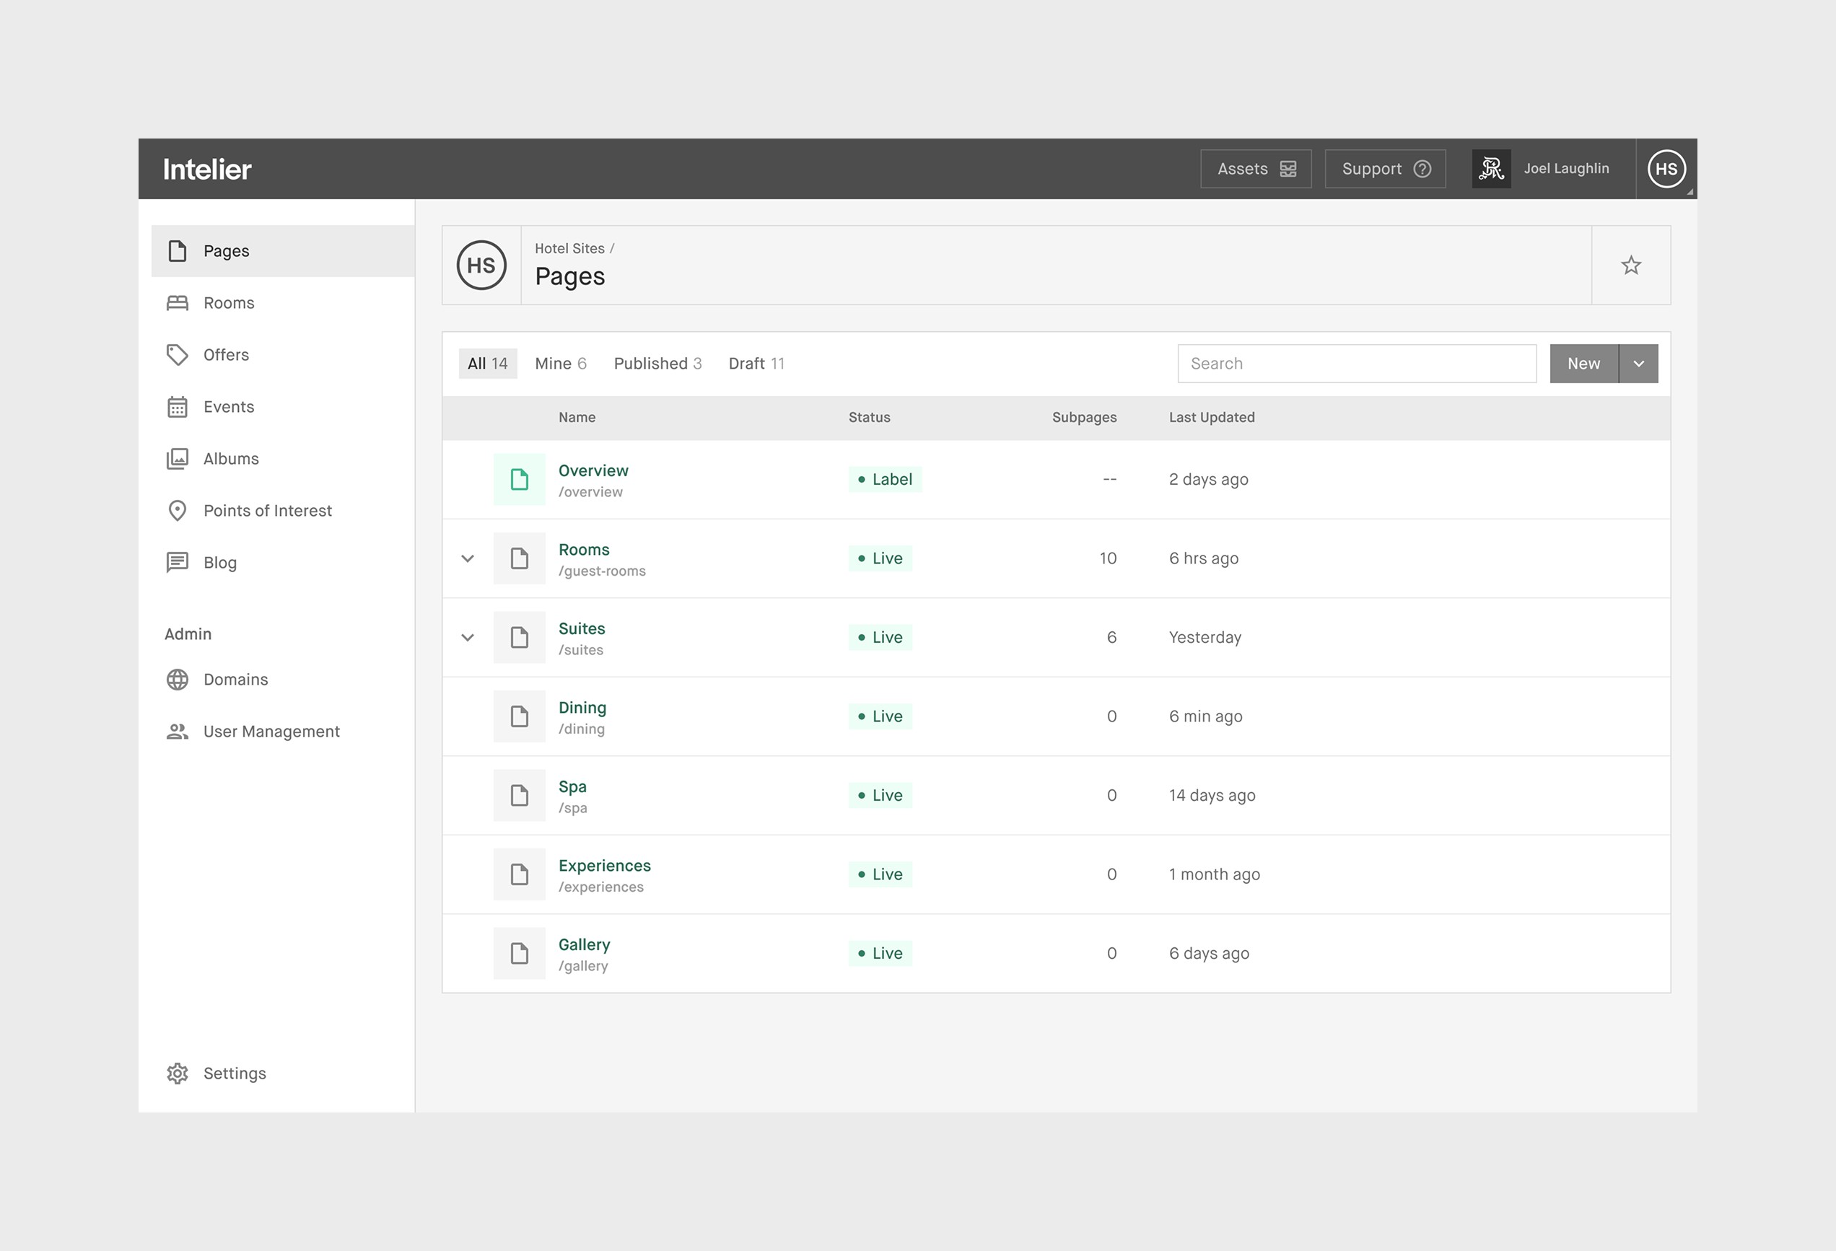Screen dimensions: 1836x1251
Task: Expand the Rooms page subpages
Action: pyautogui.click(x=467, y=558)
